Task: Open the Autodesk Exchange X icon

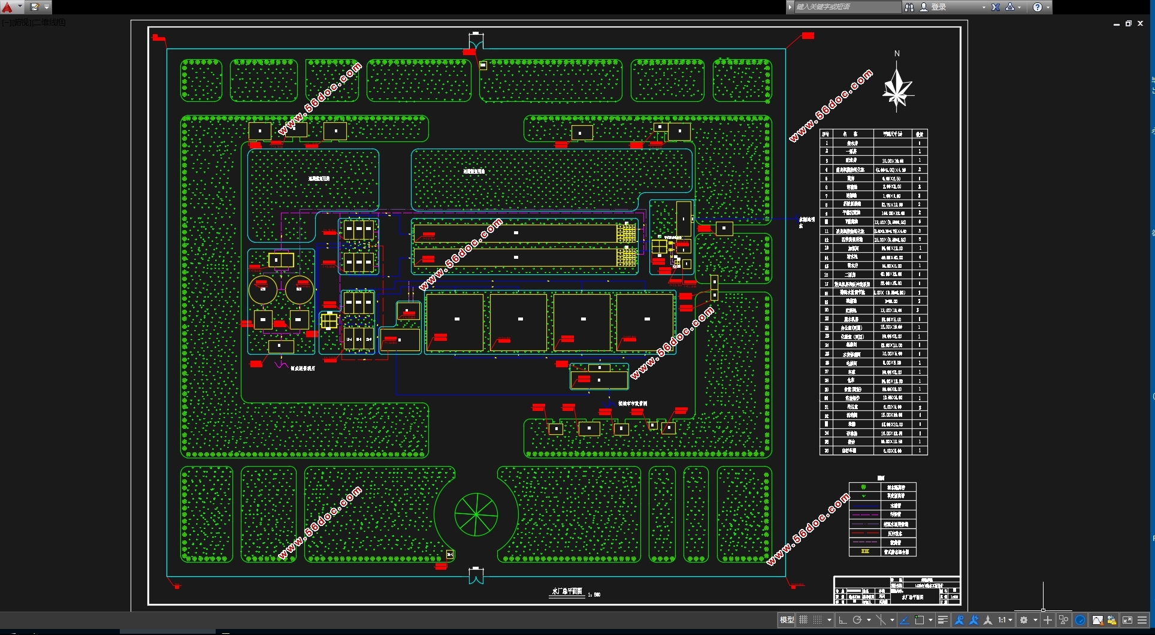Action: coord(996,7)
